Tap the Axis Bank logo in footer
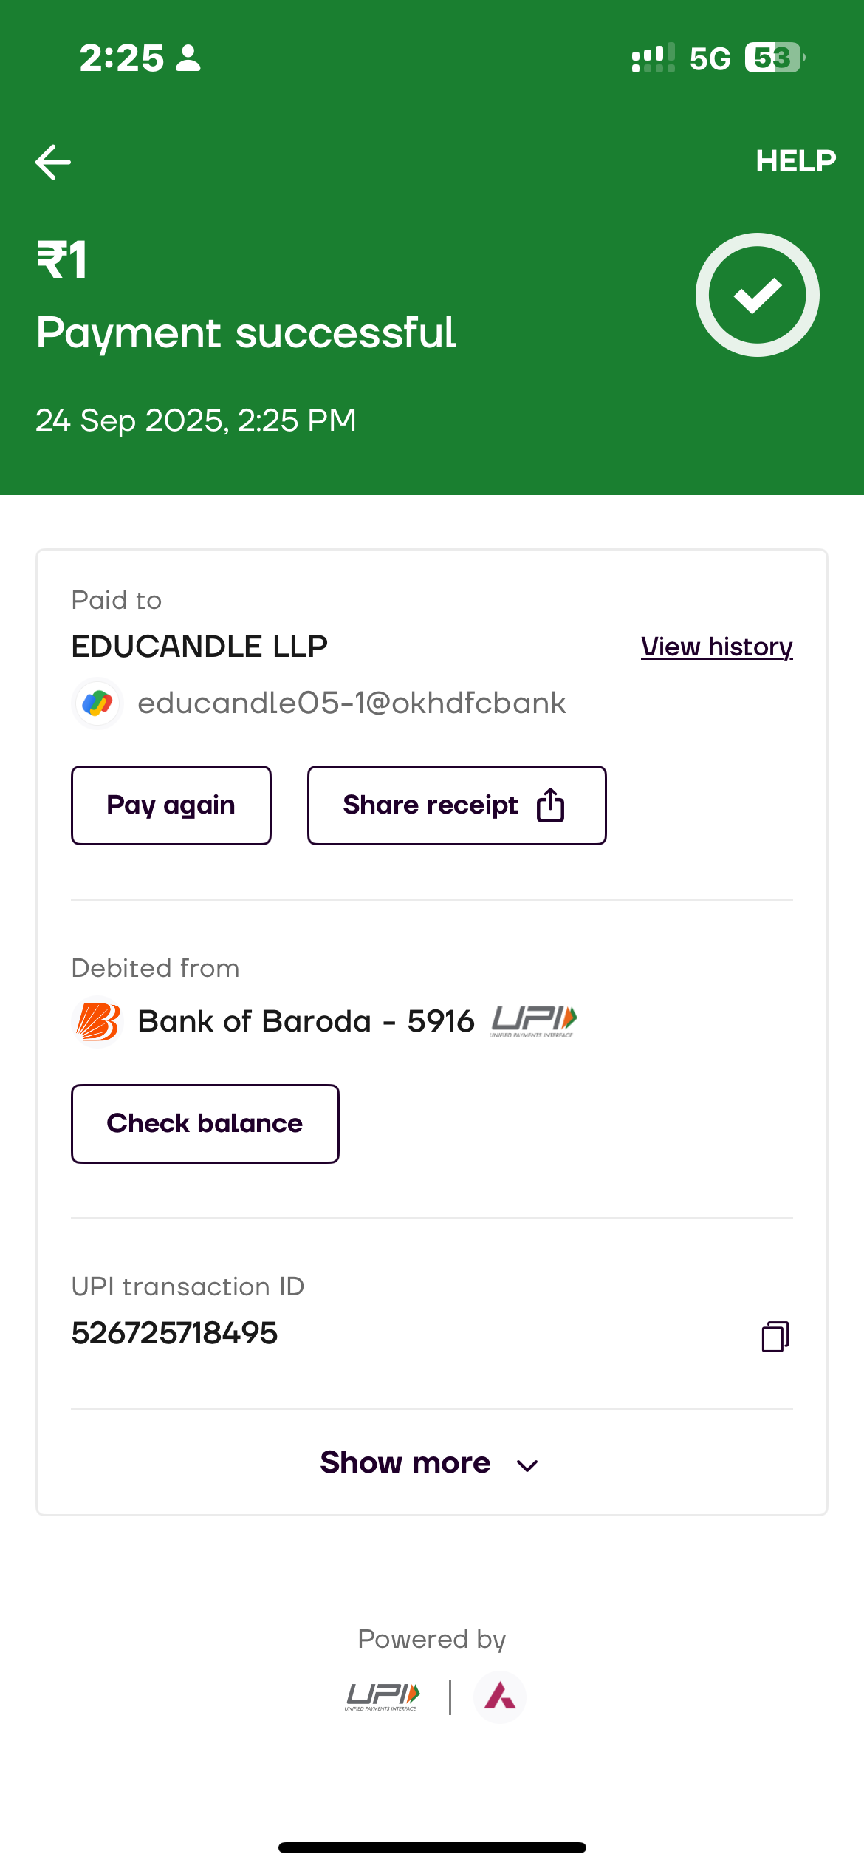 click(500, 1697)
